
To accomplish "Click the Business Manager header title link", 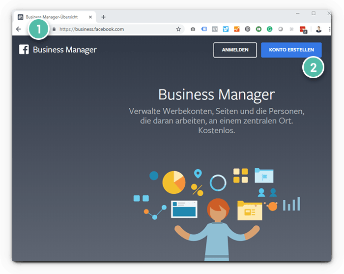I will [64, 50].
